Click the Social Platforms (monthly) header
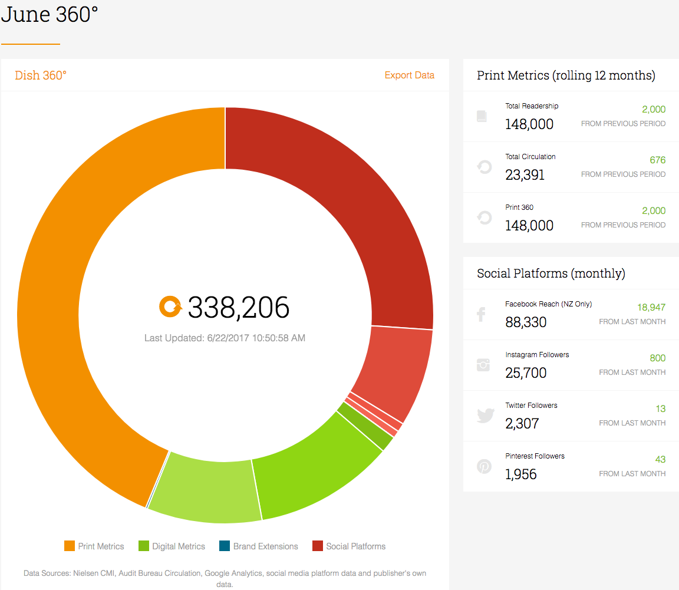The height and width of the screenshot is (590, 679). pos(551,273)
